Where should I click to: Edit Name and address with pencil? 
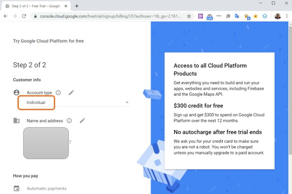click(82, 121)
